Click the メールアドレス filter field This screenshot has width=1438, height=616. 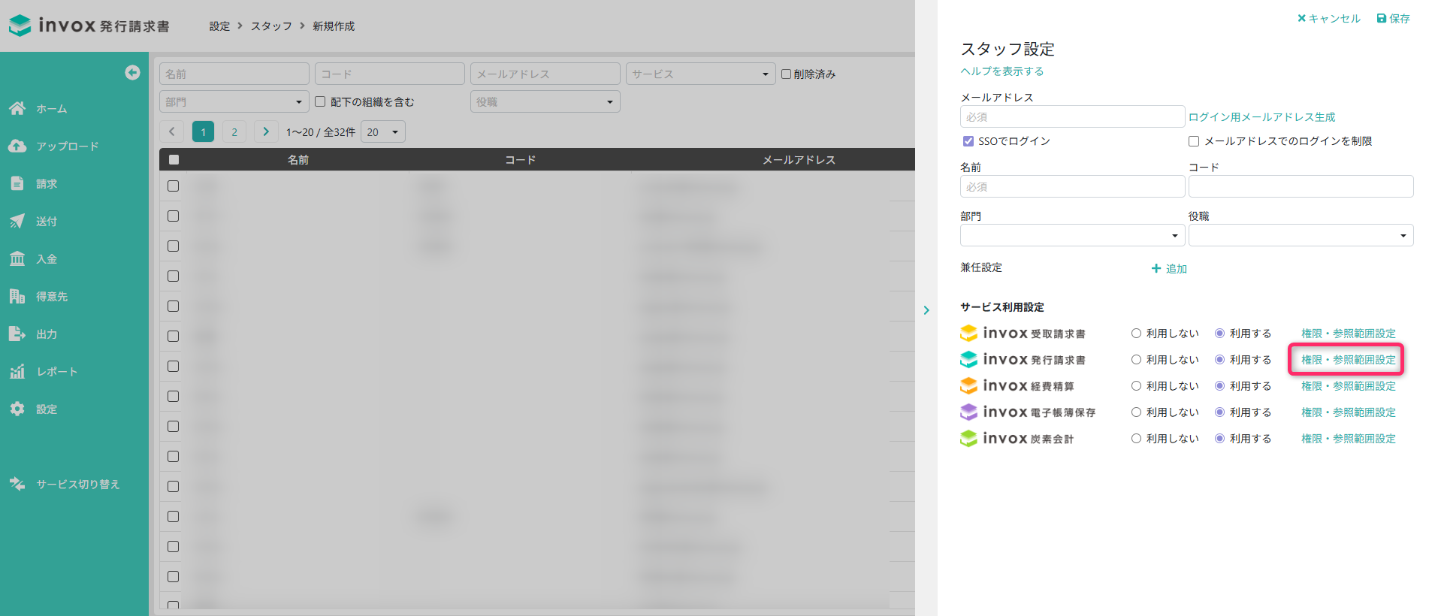click(x=545, y=74)
